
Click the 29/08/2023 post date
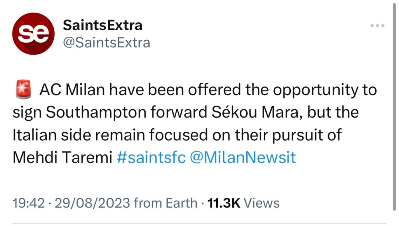click(x=93, y=203)
